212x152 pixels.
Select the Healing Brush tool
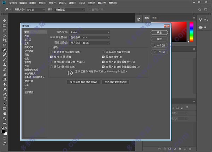5,55
